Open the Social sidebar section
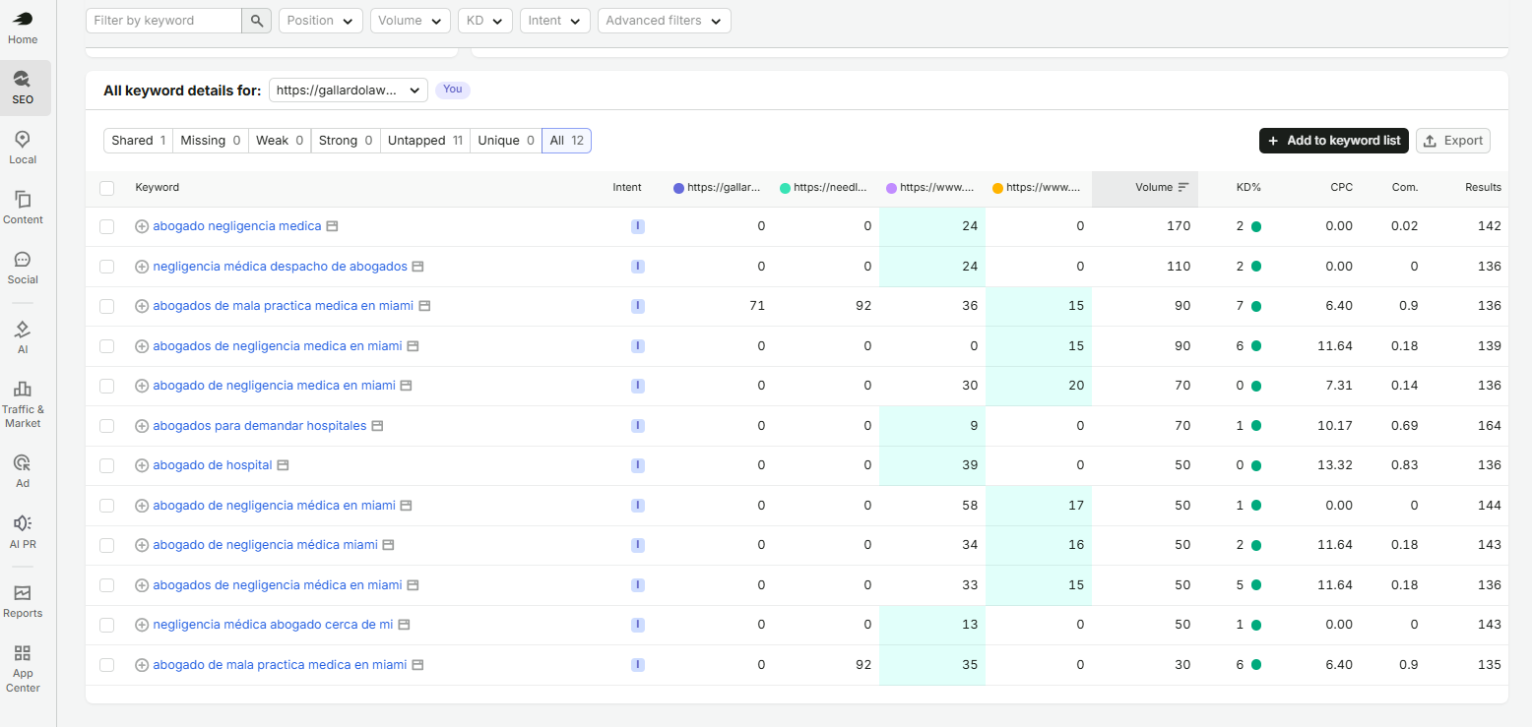 pos(23,268)
